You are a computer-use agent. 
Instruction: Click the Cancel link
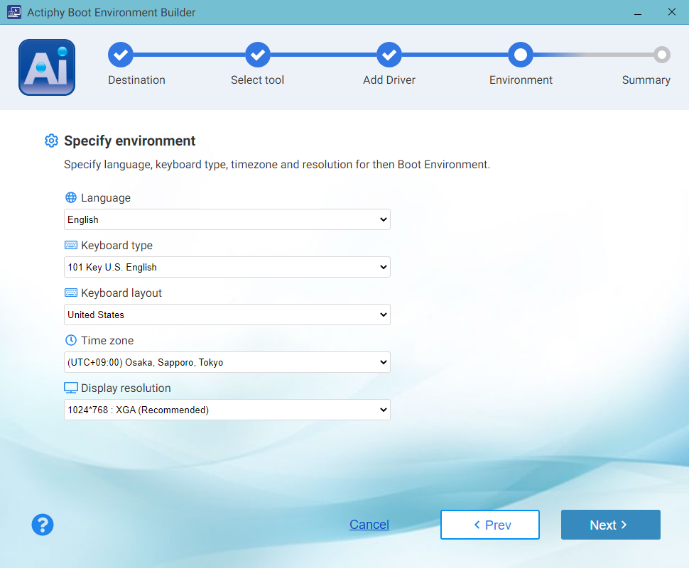(369, 525)
